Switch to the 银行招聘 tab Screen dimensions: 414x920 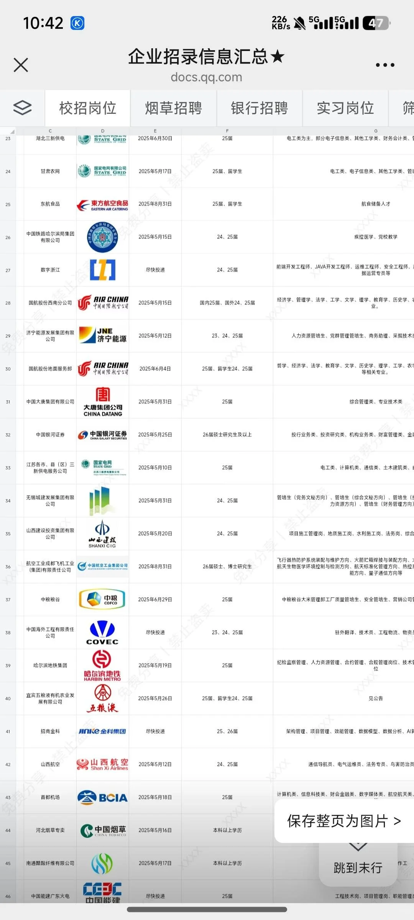coord(259,108)
